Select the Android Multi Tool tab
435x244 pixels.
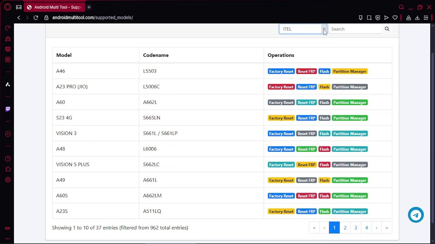[54, 7]
